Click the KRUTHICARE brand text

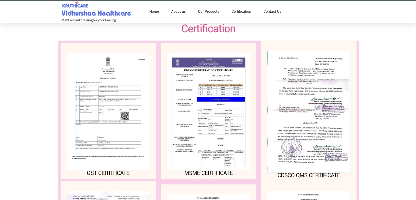(75, 5)
